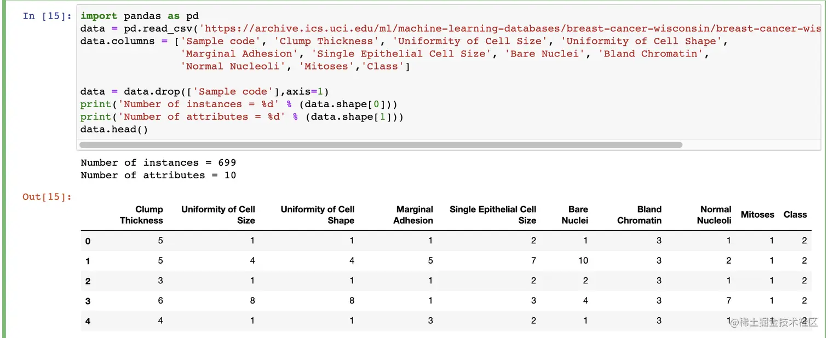Click the Normal Nucleoli column header
Viewport: 828px width, 338px height.
[714, 215]
